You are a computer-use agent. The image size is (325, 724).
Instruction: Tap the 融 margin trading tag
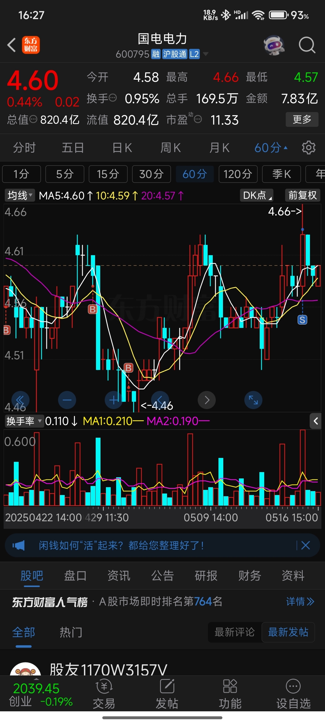pyautogui.click(x=156, y=54)
